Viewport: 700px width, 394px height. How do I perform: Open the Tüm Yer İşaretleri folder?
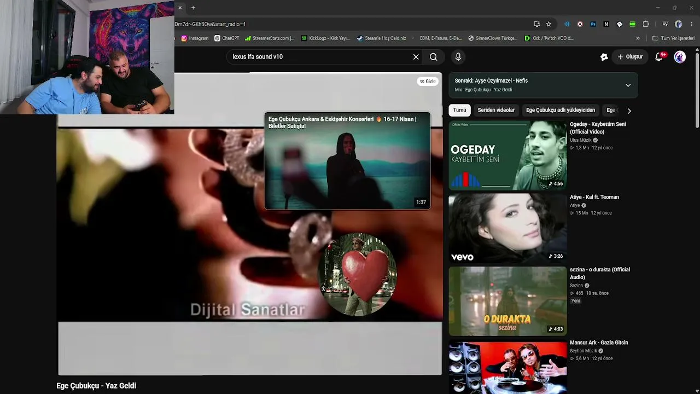click(x=673, y=38)
